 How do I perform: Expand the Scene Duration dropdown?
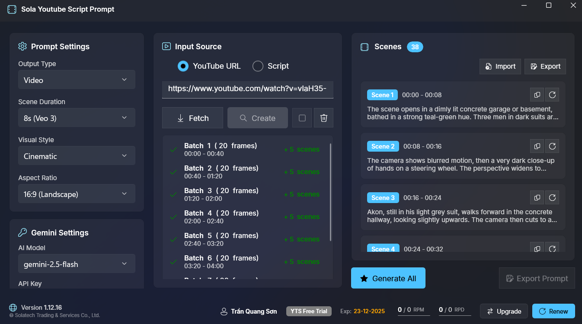tap(77, 118)
